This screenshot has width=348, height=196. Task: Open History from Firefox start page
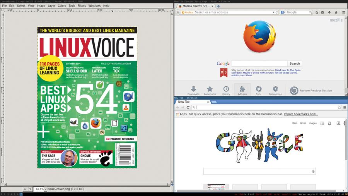point(226,90)
